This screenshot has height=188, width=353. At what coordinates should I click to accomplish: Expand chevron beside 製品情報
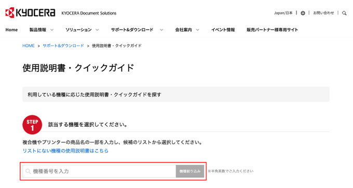52,30
